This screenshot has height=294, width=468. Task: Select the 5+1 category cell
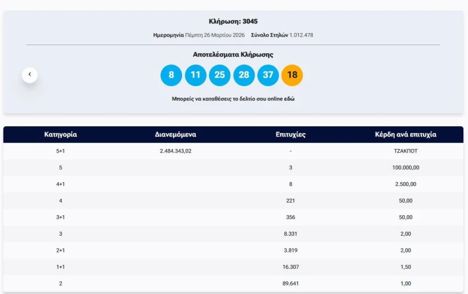[60, 151]
